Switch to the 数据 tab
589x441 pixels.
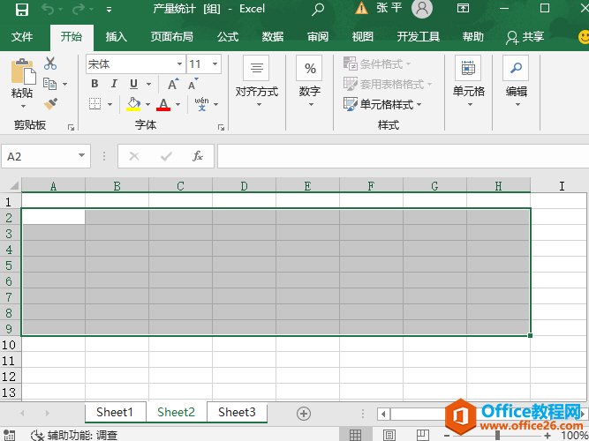point(272,37)
